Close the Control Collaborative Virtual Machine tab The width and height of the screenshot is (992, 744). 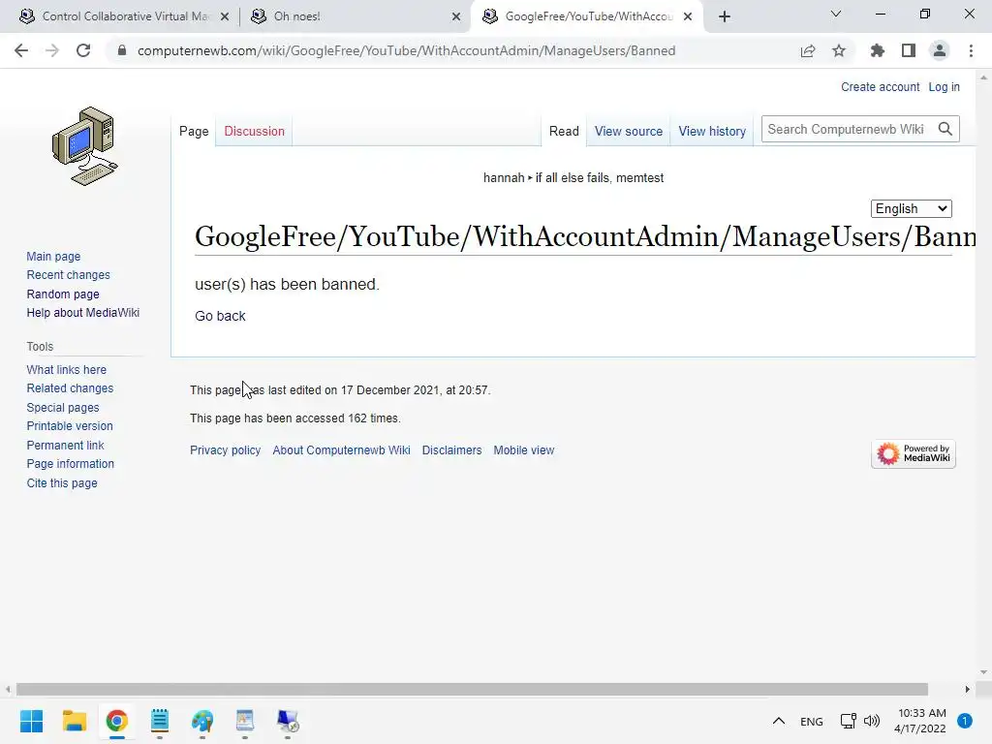225,16
